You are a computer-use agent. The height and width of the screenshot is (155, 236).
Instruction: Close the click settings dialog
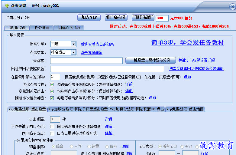click(x=233, y=7)
